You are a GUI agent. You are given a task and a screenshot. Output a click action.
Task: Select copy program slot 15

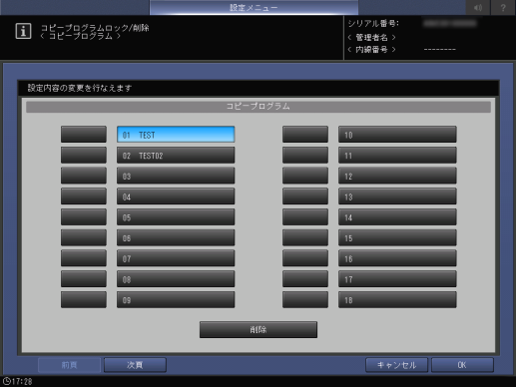pos(397,237)
